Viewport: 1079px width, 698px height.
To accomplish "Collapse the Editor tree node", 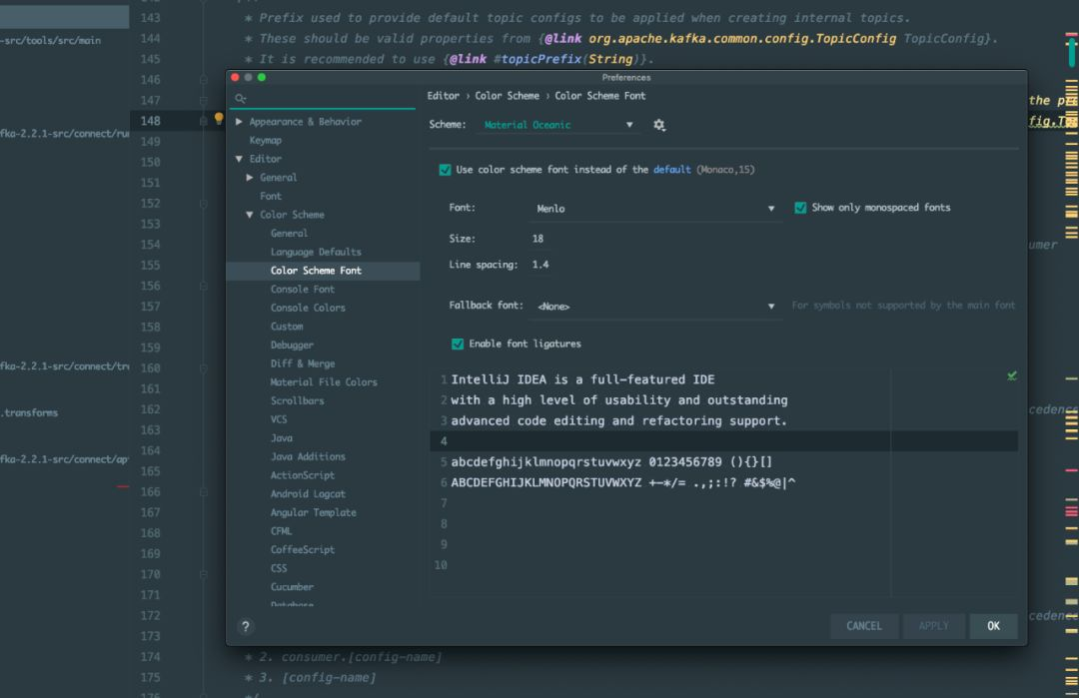I will [239, 159].
